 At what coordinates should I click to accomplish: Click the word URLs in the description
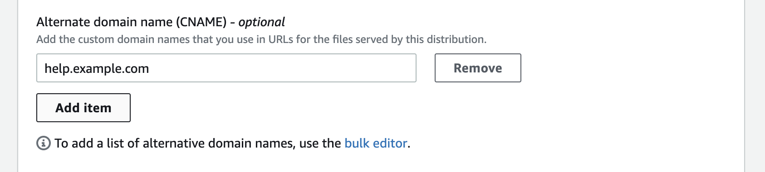click(x=281, y=39)
